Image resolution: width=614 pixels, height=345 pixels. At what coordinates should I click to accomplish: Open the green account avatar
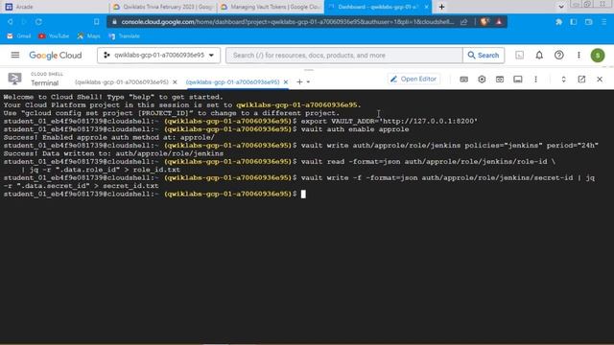point(598,56)
